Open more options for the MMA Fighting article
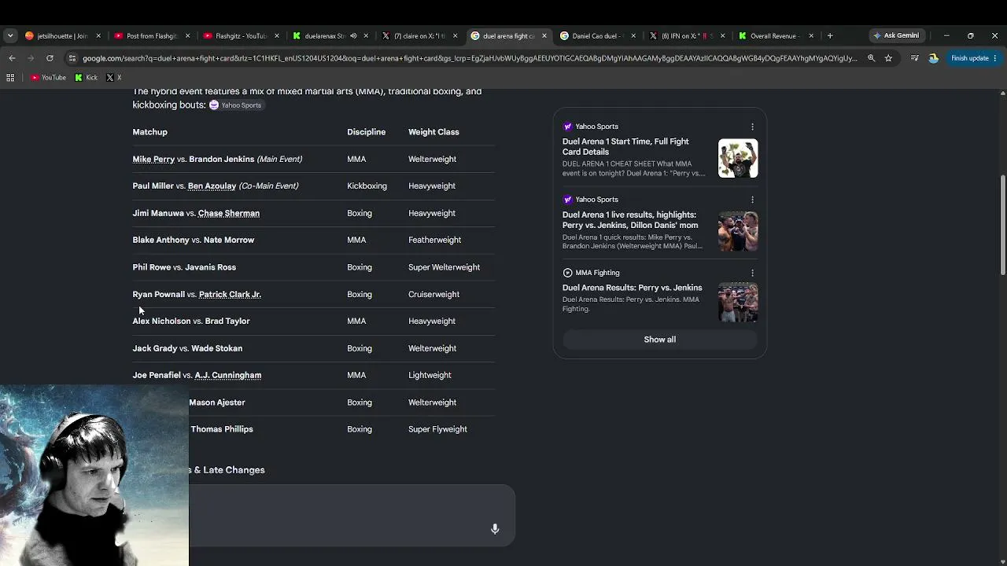The width and height of the screenshot is (1007, 566). (752, 273)
